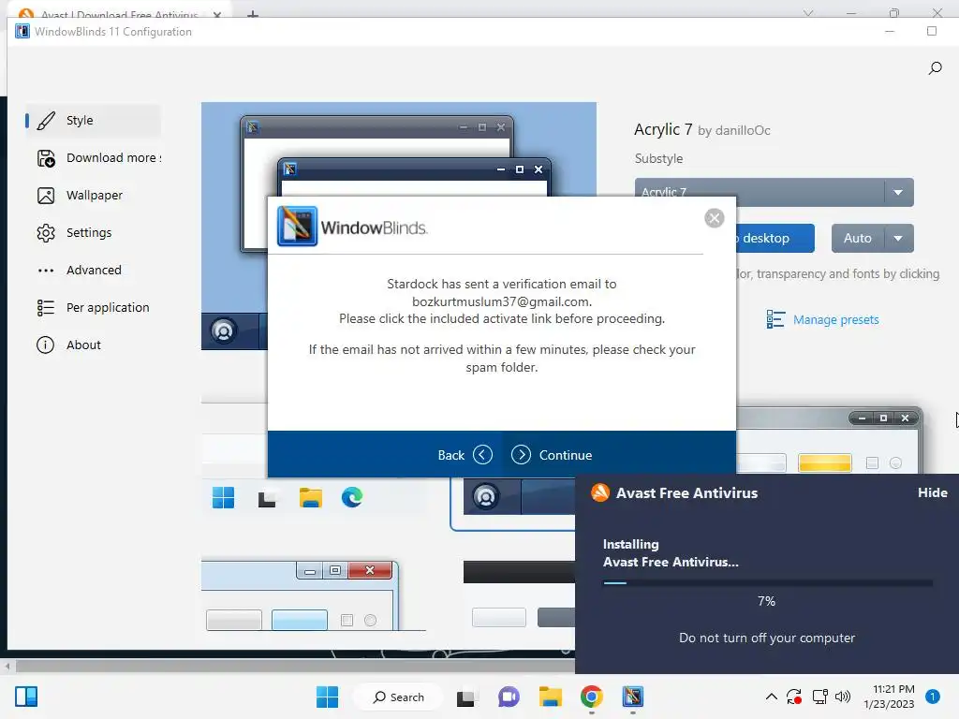Close the Avast download Chrome tab
This screenshot has height=719, width=959.
[217, 15]
